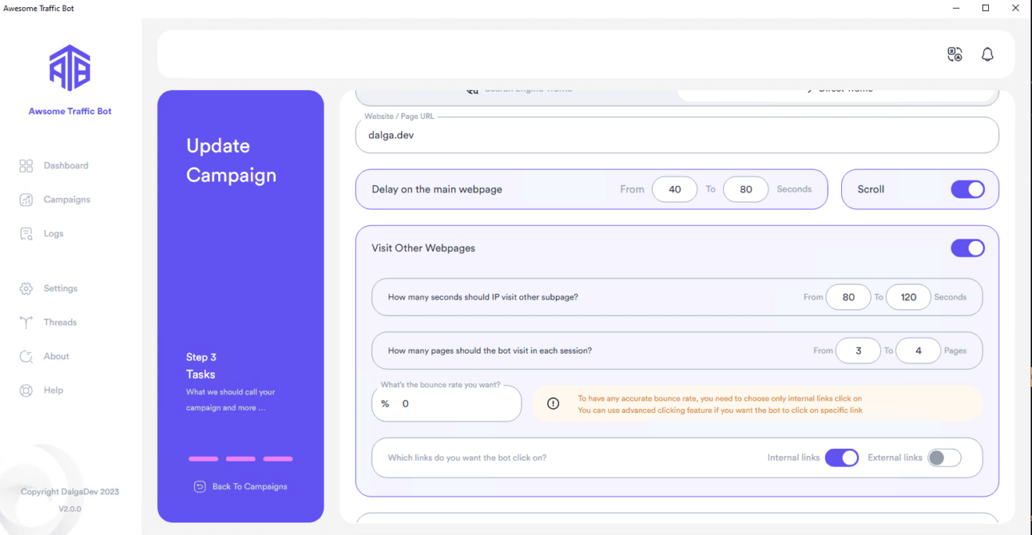This screenshot has width=1032, height=535.
Task: Click the info icon beside the bounce rate warning
Action: click(x=554, y=404)
